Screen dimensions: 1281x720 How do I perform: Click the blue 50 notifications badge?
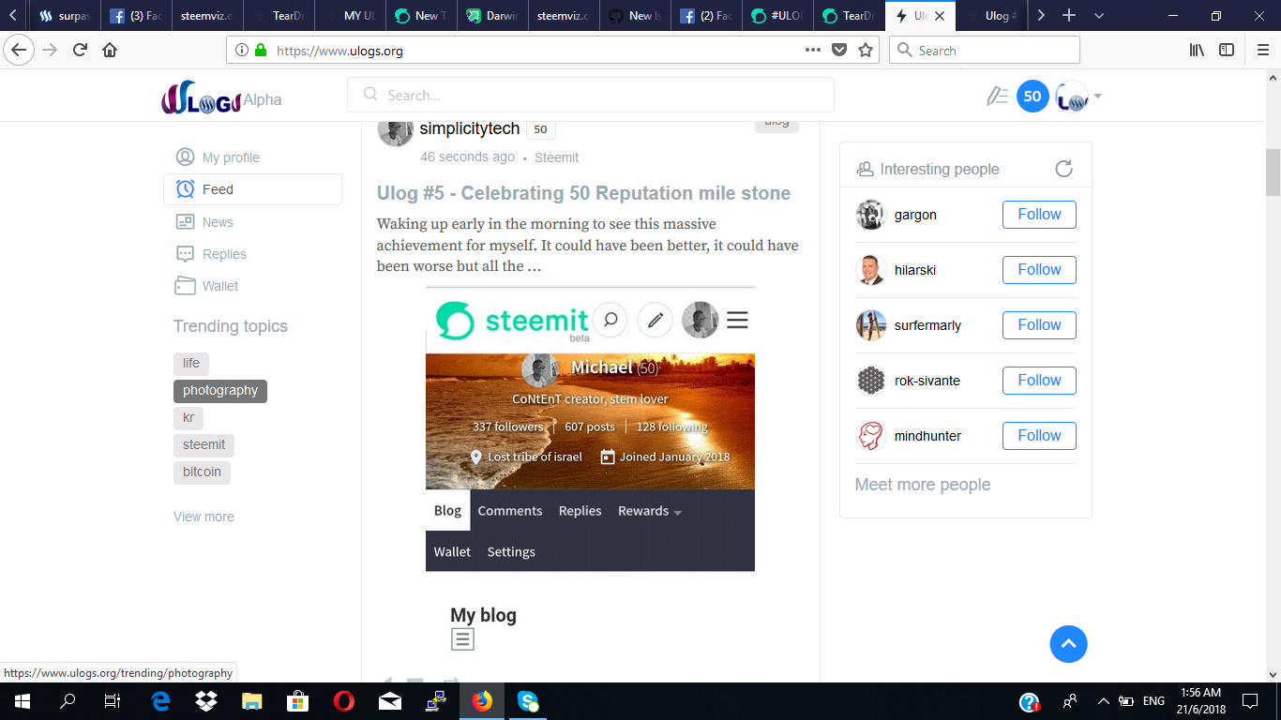pyautogui.click(x=1032, y=97)
